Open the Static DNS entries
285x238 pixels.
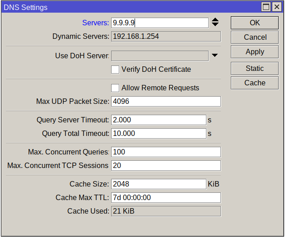click(255, 69)
